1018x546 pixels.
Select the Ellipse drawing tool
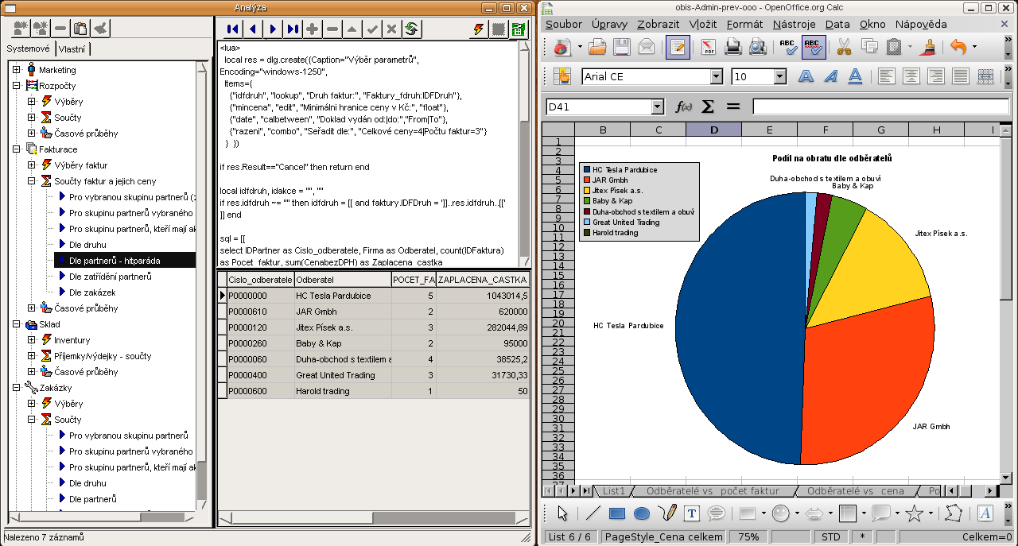click(641, 513)
